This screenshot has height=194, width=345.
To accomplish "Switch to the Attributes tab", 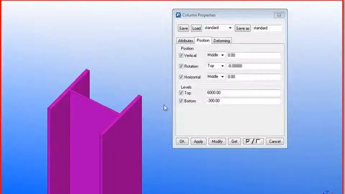I will coord(185,41).
